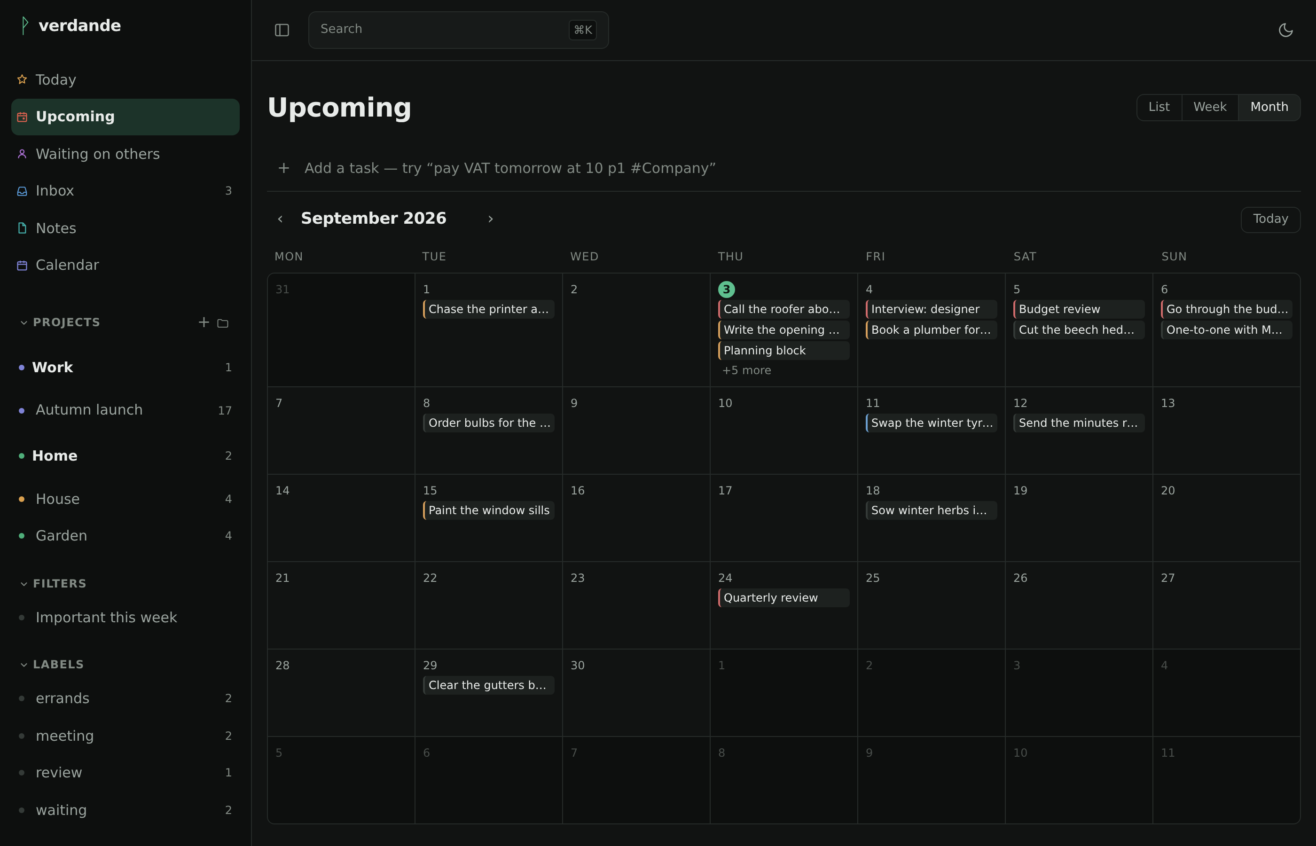The height and width of the screenshot is (846, 1316).
Task: Open the Paint the window sills task
Action: [x=488, y=510]
